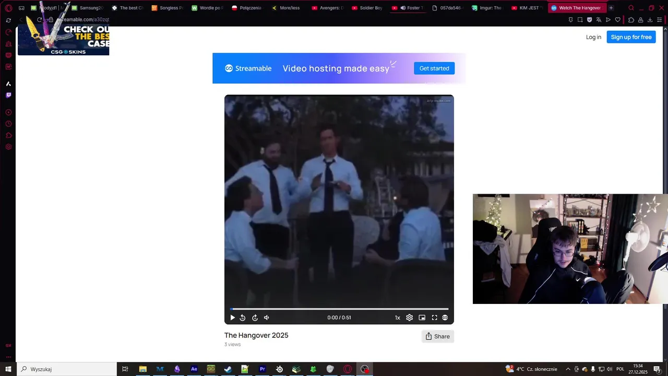Open the downloads icon in toolbar

tap(650, 20)
